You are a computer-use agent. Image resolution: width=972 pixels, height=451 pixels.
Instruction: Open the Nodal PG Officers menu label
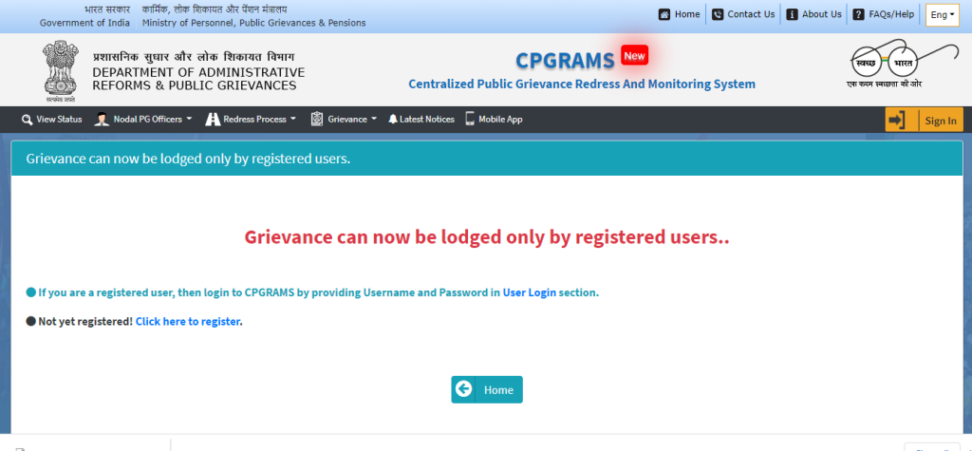[147, 119]
